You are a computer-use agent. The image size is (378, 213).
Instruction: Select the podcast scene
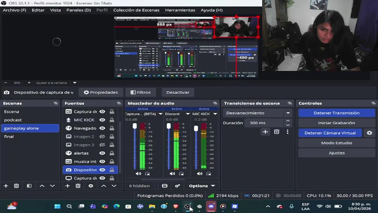30,120
